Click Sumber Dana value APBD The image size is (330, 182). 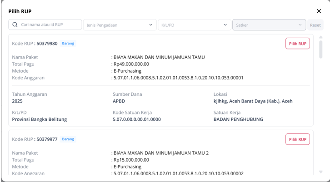[x=119, y=101]
